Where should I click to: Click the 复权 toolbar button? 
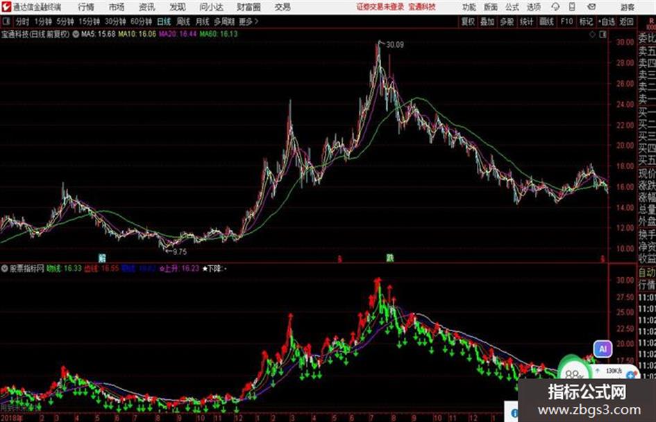(x=468, y=21)
